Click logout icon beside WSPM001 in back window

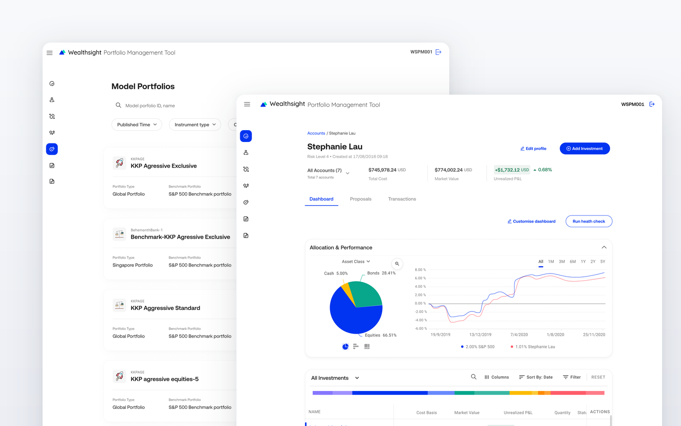tap(438, 52)
